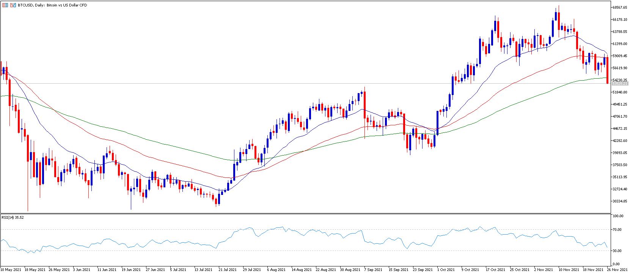The image size is (630, 274).
Task: Click the 54230.35 price scale label
Action: click(x=619, y=80)
